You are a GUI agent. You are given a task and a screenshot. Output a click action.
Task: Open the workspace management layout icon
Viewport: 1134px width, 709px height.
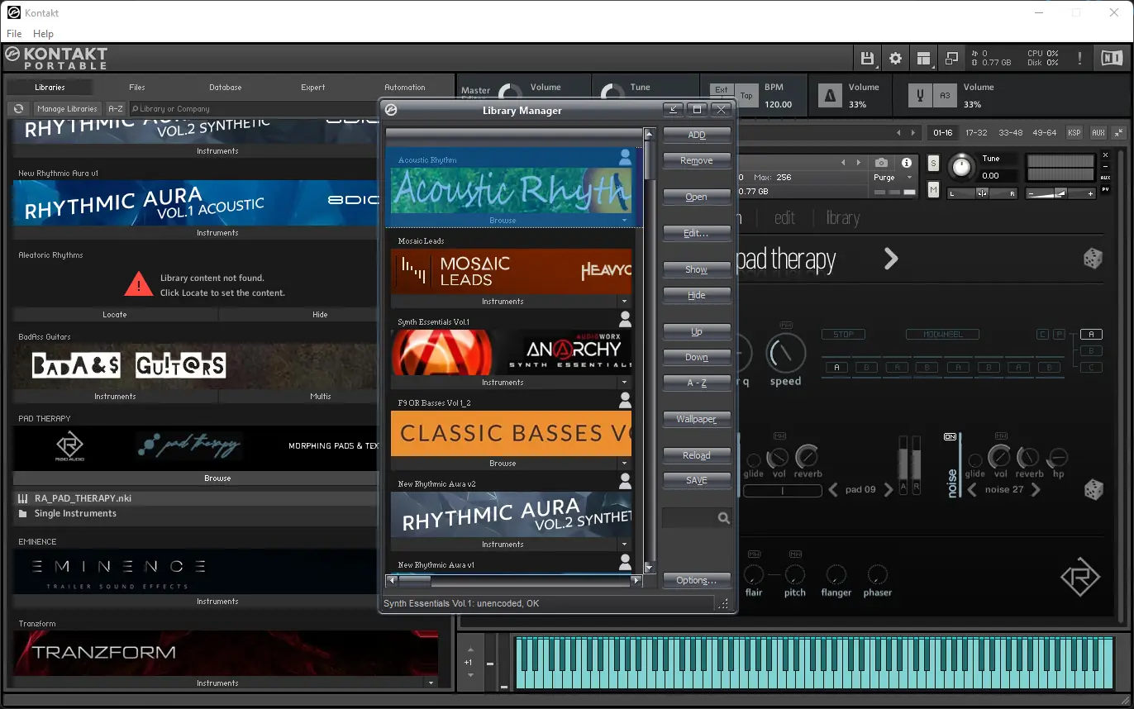click(x=923, y=58)
